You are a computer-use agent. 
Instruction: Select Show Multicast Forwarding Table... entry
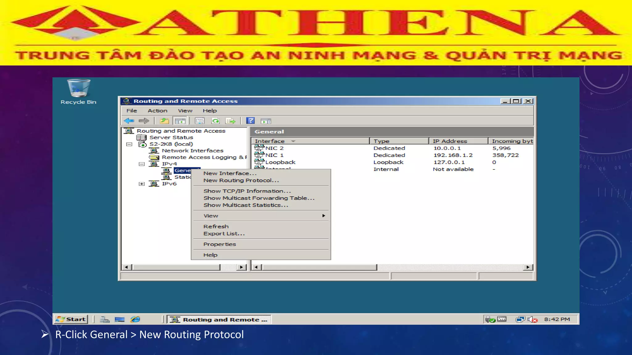point(261,198)
